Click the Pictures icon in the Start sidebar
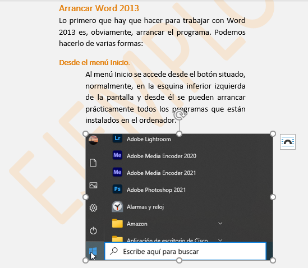This screenshot has height=268, width=308. (93, 185)
